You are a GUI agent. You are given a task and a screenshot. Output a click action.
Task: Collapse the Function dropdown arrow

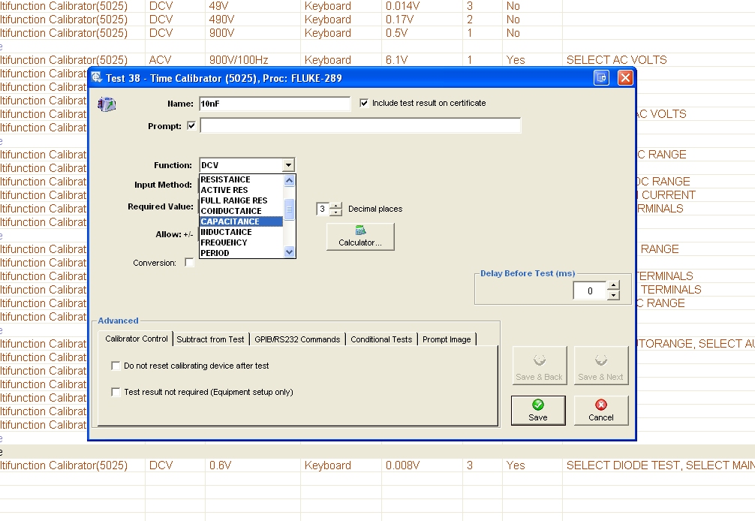(288, 165)
